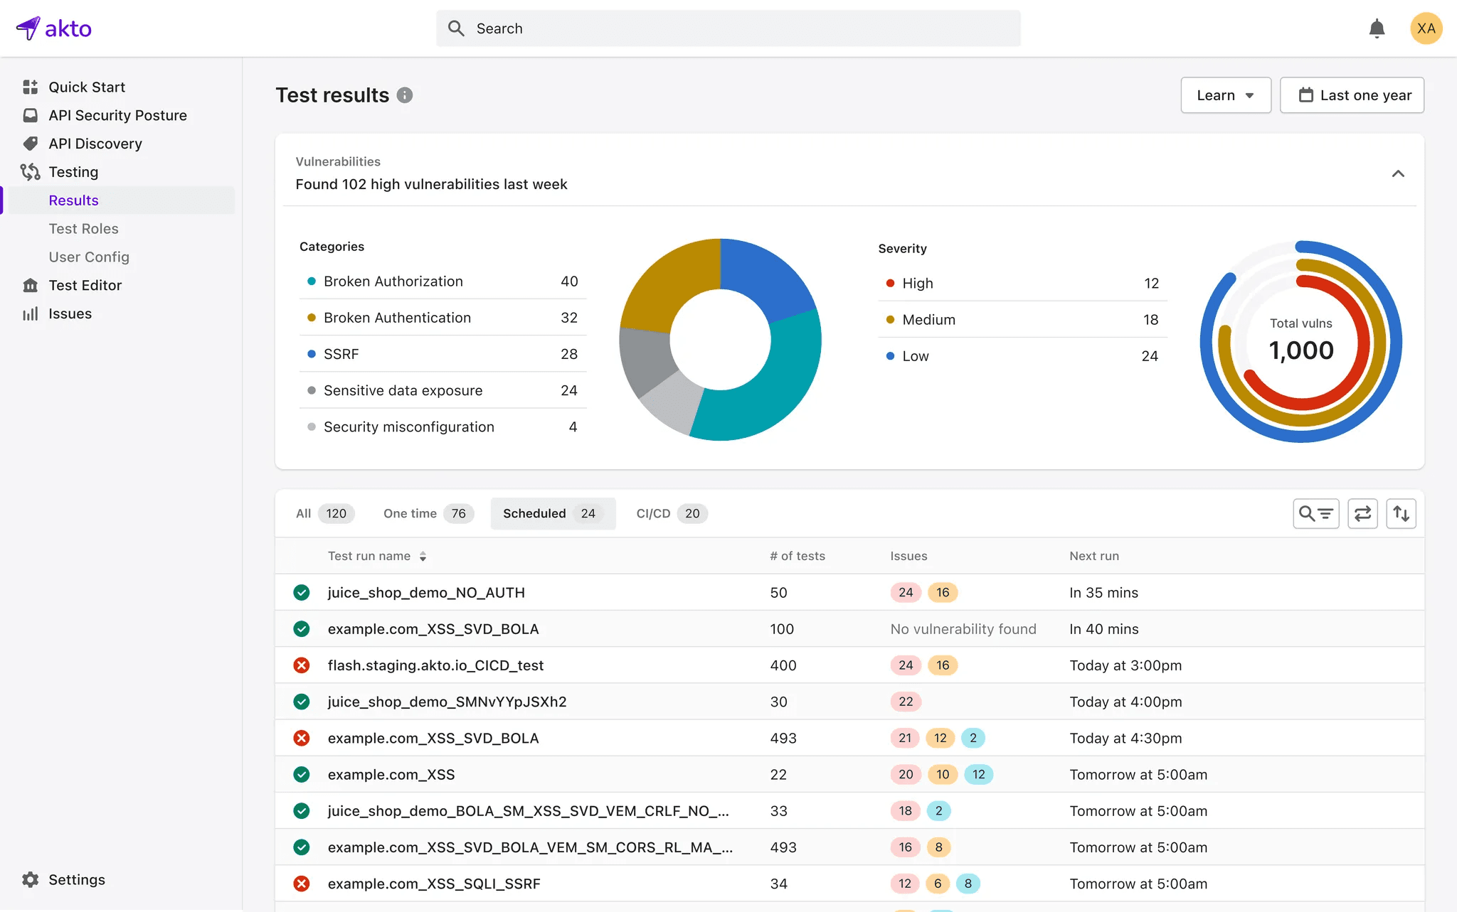
Task: Open Settings from the sidebar
Action: click(x=77, y=879)
